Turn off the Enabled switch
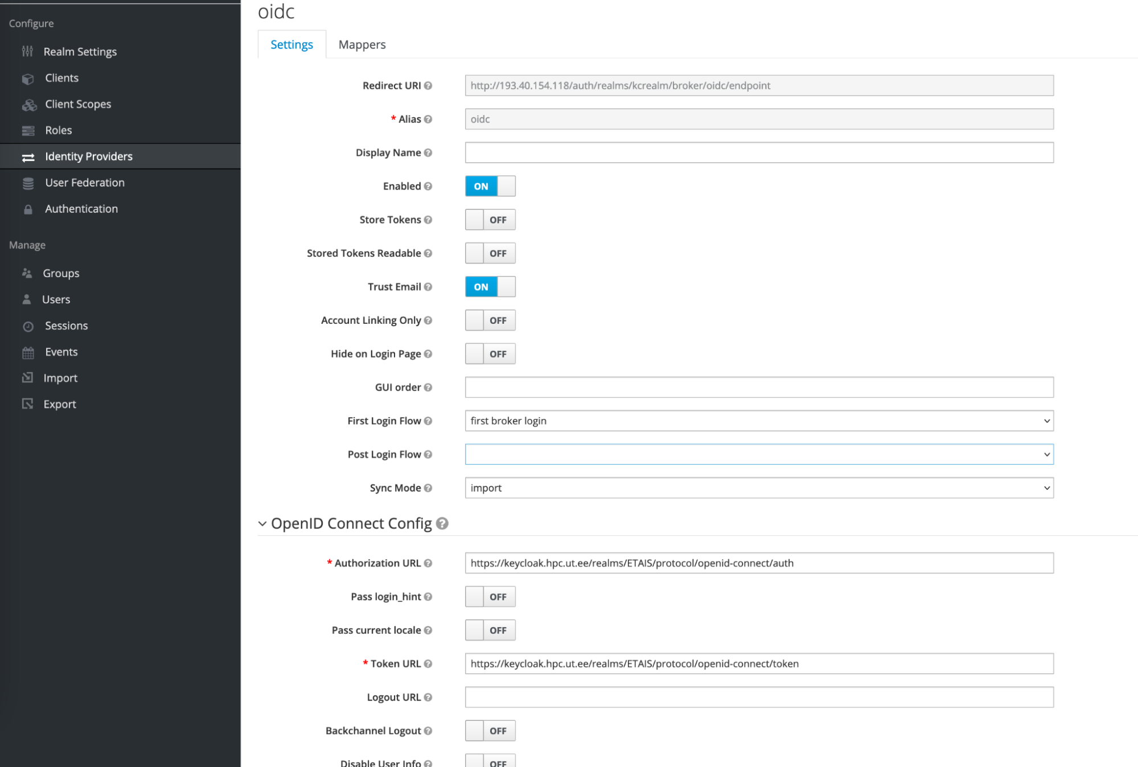This screenshot has width=1138, height=767. click(490, 186)
